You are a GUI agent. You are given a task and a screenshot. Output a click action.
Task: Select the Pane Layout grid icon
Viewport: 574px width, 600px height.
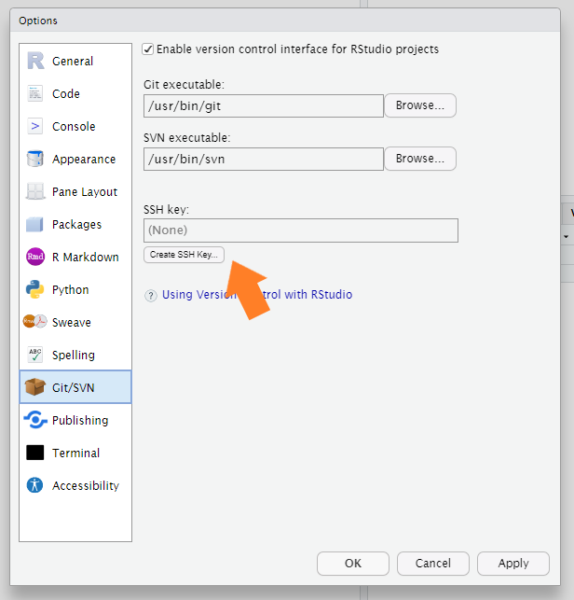35,191
